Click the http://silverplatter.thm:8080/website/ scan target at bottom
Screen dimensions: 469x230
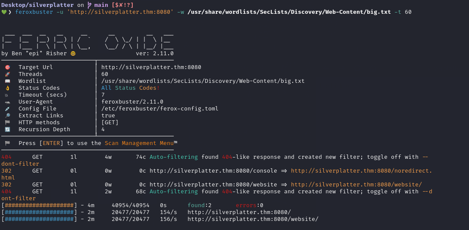coord(253,219)
